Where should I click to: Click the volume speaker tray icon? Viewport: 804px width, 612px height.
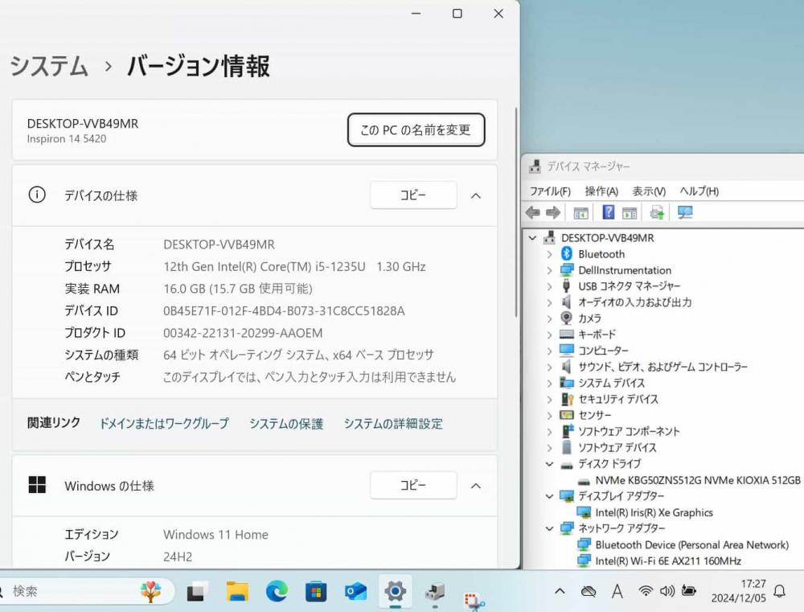coord(667,591)
